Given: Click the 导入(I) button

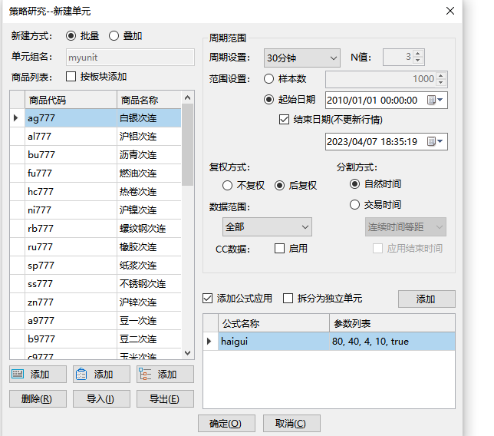Looking at the screenshot, I should tap(101, 399).
